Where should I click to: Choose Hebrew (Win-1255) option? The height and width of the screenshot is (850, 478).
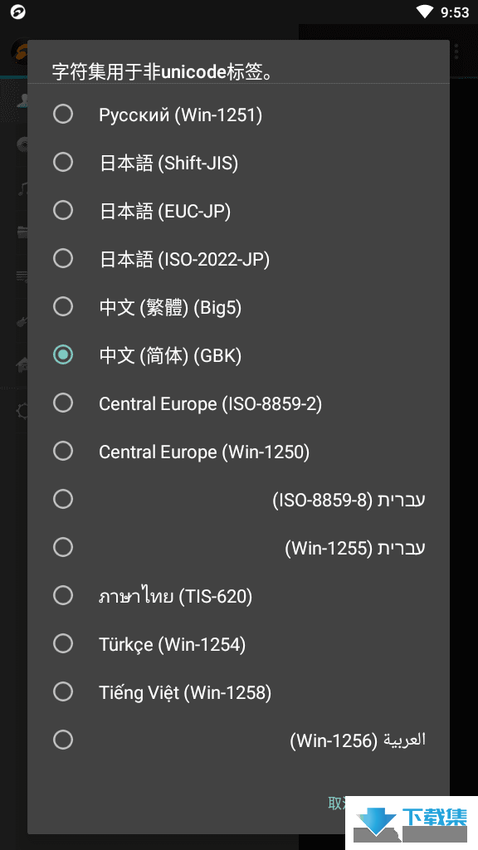tap(238, 548)
